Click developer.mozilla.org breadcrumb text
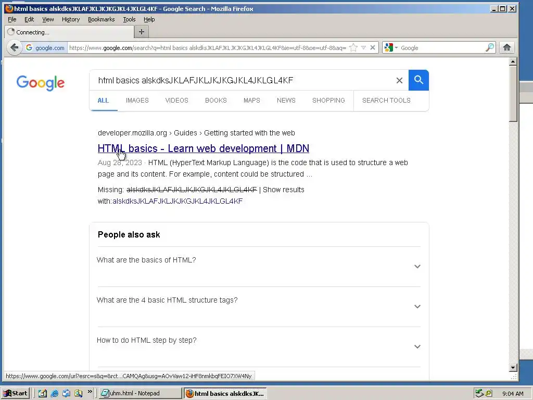This screenshot has width=533, height=400. point(132,133)
